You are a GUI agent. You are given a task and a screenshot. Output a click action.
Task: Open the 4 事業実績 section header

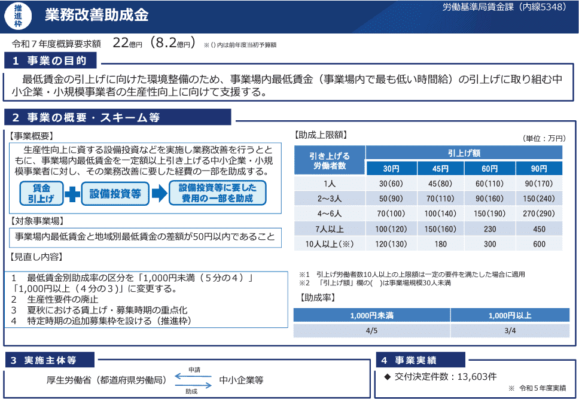420,360
